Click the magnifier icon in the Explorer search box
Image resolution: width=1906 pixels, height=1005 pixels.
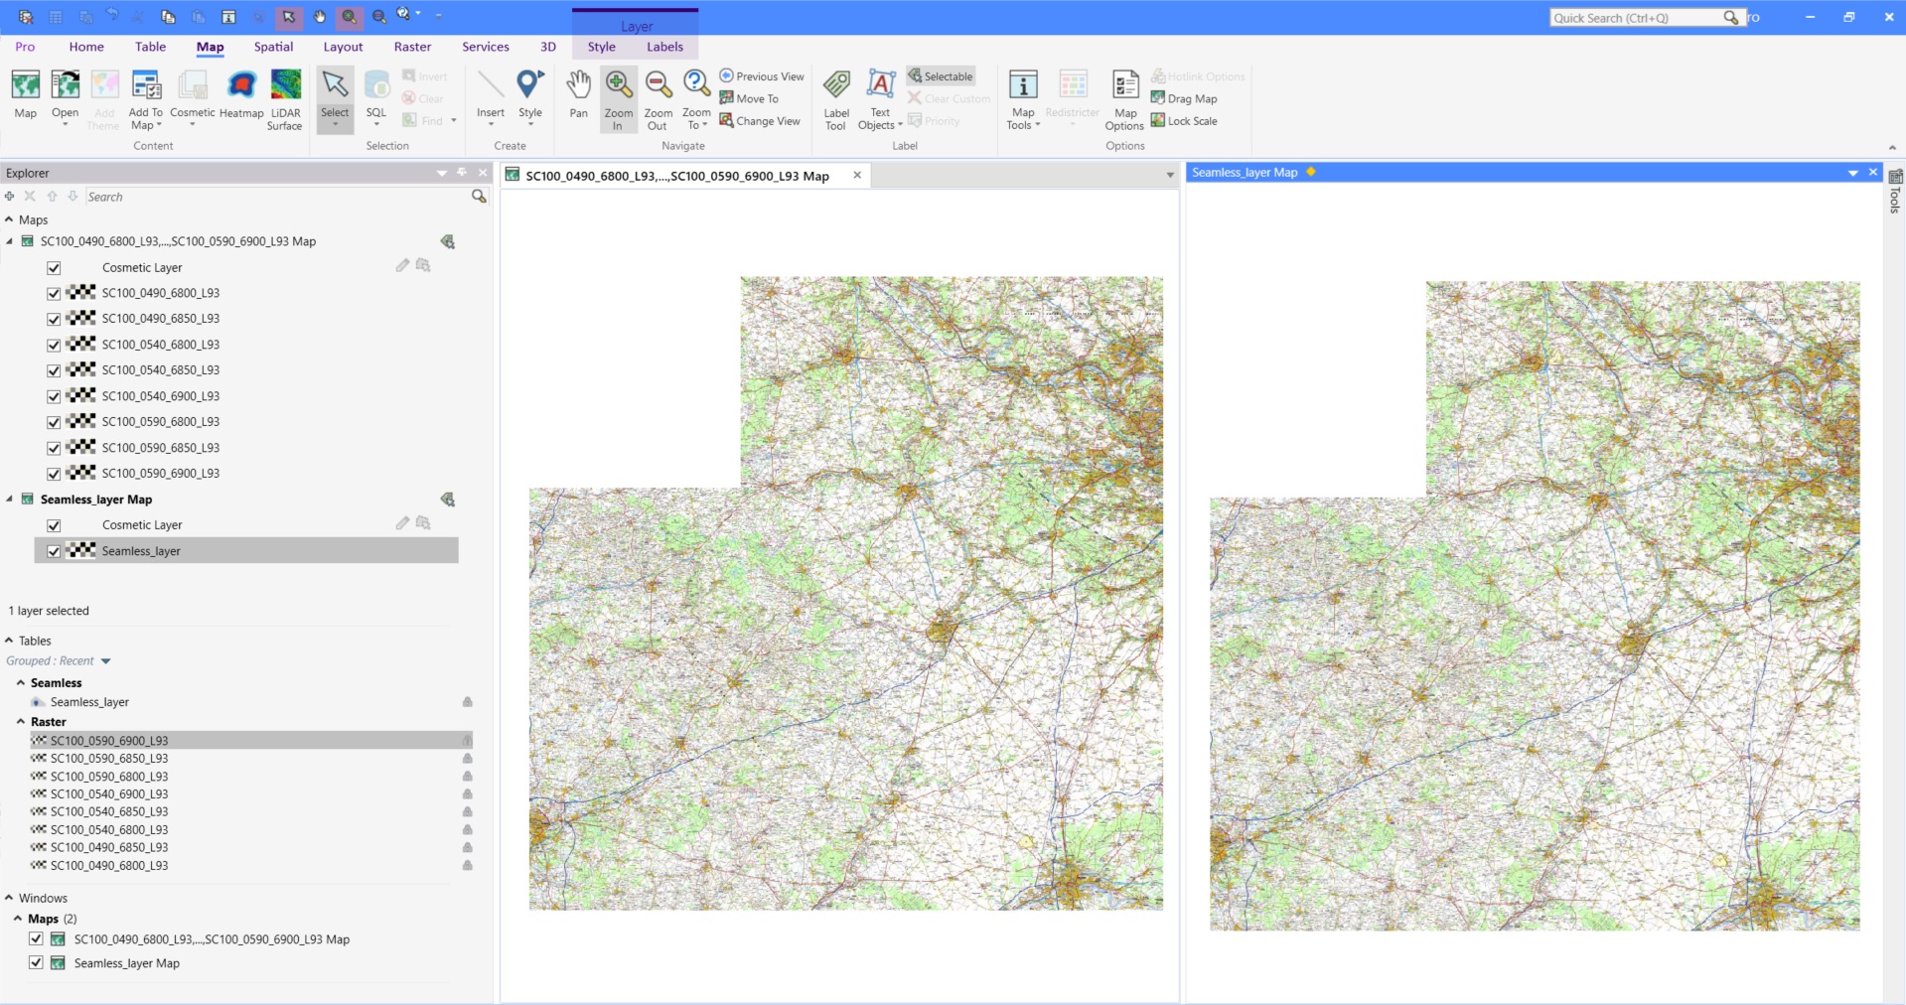(x=479, y=197)
